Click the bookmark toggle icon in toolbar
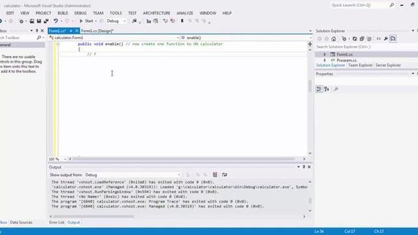The image size is (418, 235). (x=182, y=21)
